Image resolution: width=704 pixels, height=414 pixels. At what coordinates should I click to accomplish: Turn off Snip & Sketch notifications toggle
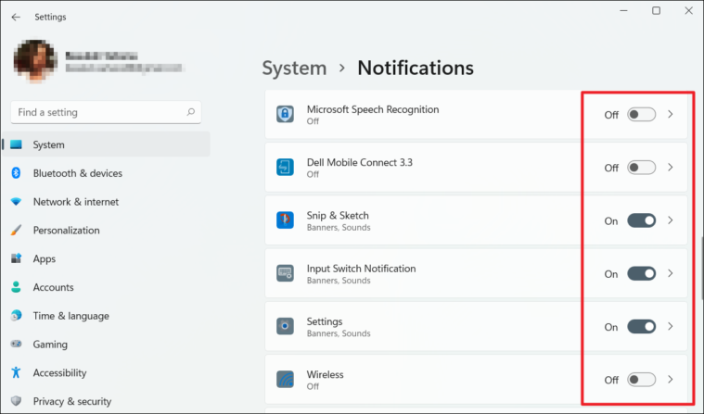click(641, 220)
